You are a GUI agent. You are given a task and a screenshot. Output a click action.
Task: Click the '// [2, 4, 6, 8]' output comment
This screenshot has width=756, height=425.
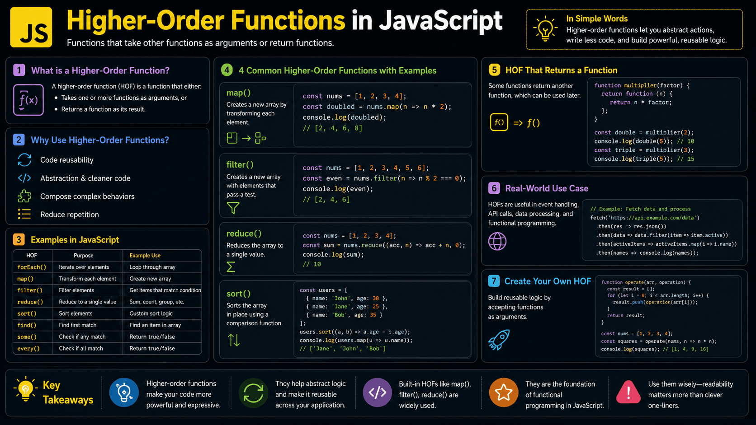pos(332,128)
